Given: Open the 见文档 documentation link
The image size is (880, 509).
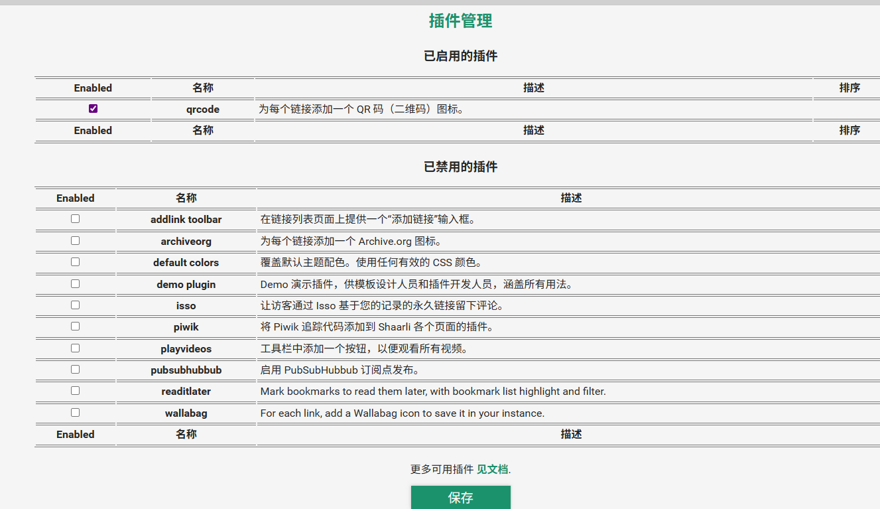Looking at the screenshot, I should tap(492, 469).
